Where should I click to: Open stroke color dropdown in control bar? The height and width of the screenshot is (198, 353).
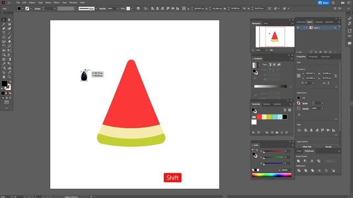(31, 9)
